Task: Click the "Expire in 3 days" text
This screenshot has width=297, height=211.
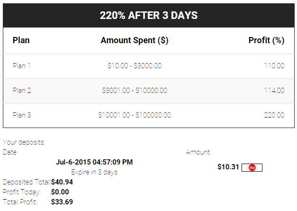Action: [x=94, y=172]
